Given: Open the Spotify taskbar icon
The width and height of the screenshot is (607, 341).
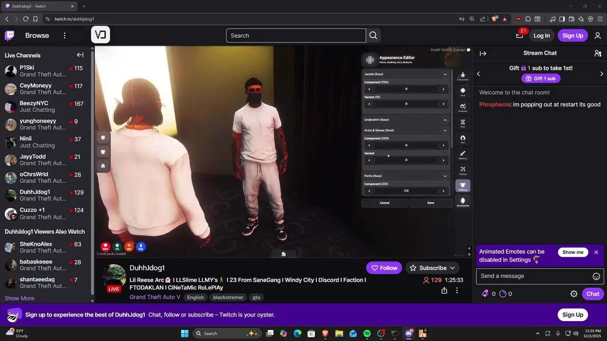Looking at the screenshot, I should tap(367, 333).
